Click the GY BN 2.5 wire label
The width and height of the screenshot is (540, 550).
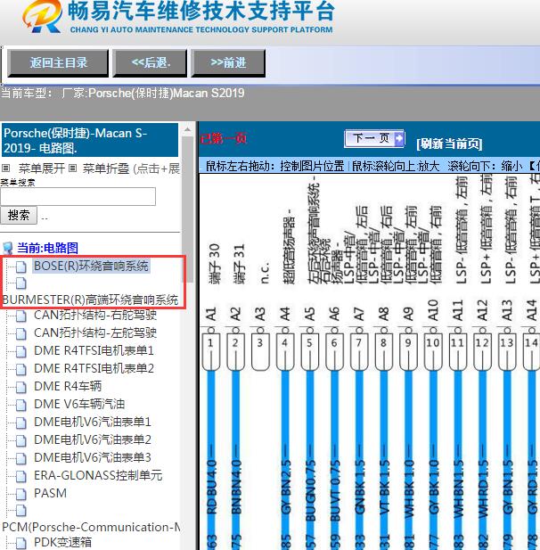[x=285, y=488]
